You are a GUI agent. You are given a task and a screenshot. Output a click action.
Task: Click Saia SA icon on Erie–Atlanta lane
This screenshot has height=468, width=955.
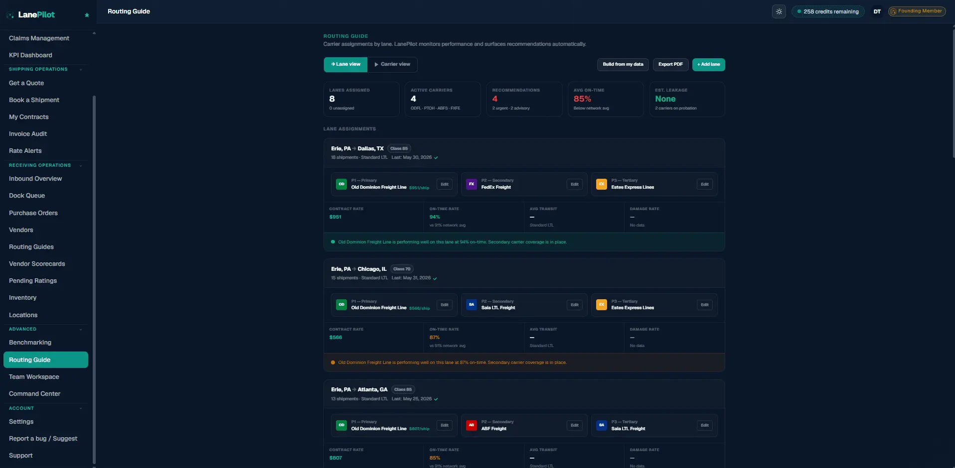click(602, 425)
